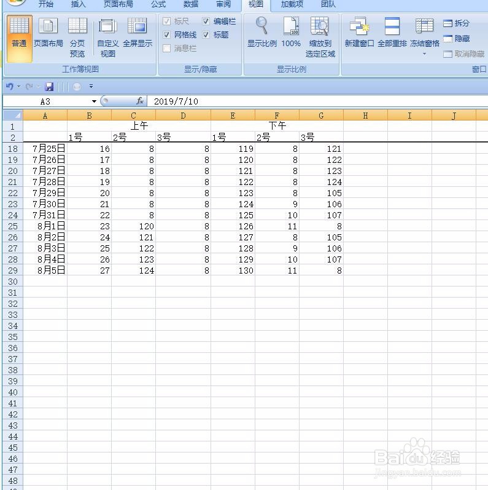Set zoom to 100%
Viewport: 488px width, 490px height.
coord(291,32)
